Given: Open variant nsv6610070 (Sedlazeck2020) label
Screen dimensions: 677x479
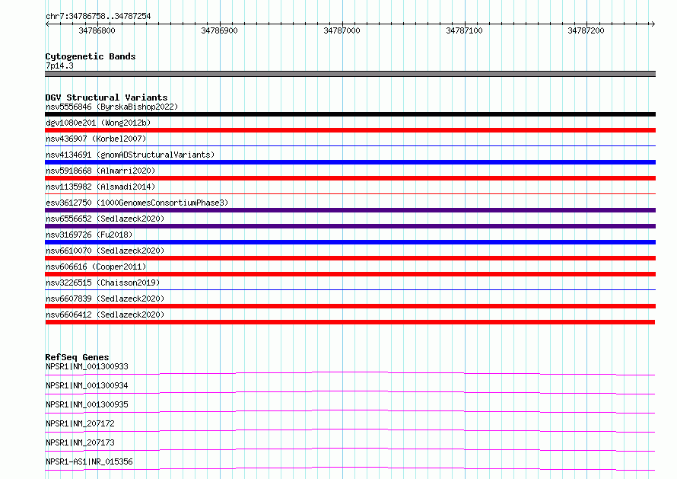Looking at the screenshot, I should pyautogui.click(x=105, y=251).
